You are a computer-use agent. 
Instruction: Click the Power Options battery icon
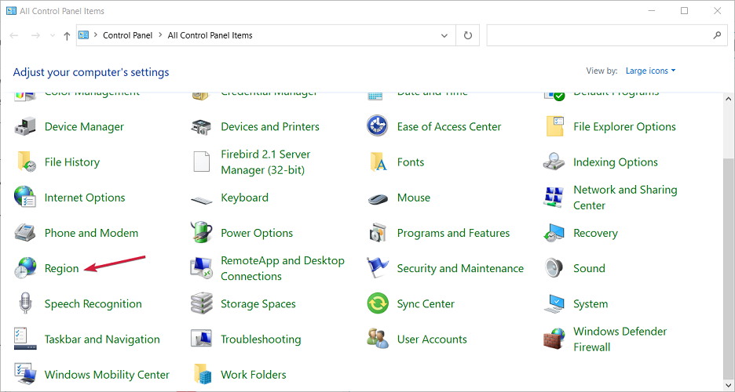202,233
